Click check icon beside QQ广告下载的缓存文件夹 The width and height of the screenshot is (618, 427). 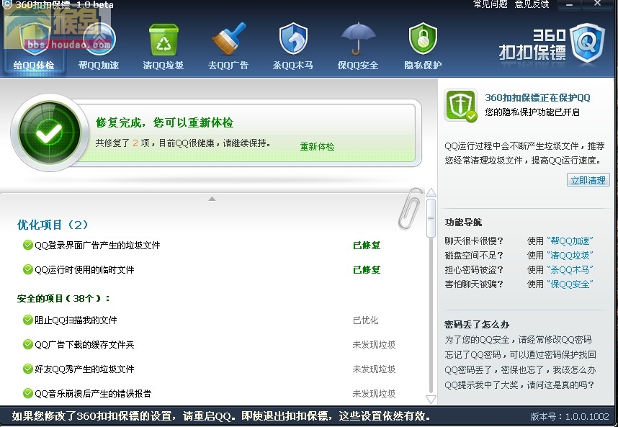[27, 344]
